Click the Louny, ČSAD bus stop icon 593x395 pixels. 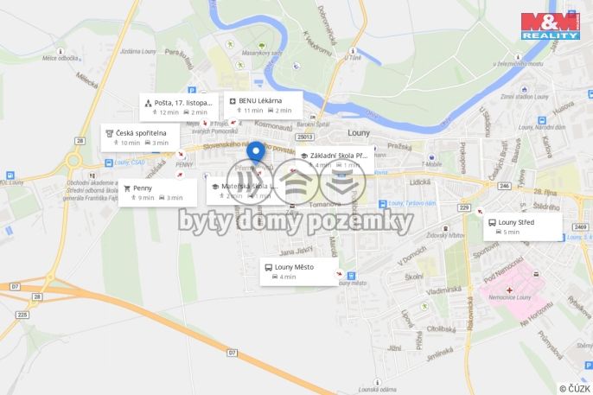(x=109, y=162)
